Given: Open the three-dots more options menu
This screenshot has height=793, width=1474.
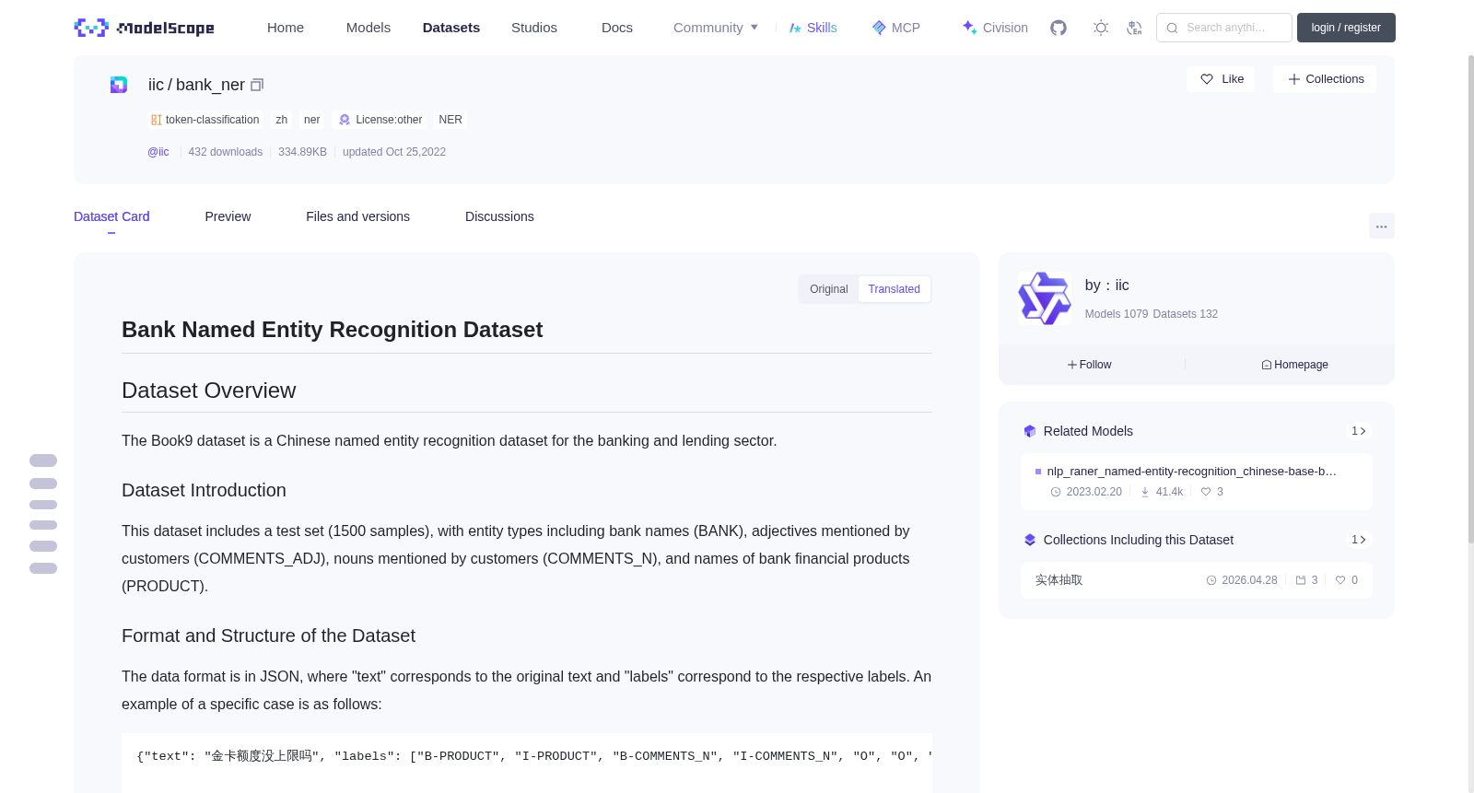Looking at the screenshot, I should coord(1381,226).
